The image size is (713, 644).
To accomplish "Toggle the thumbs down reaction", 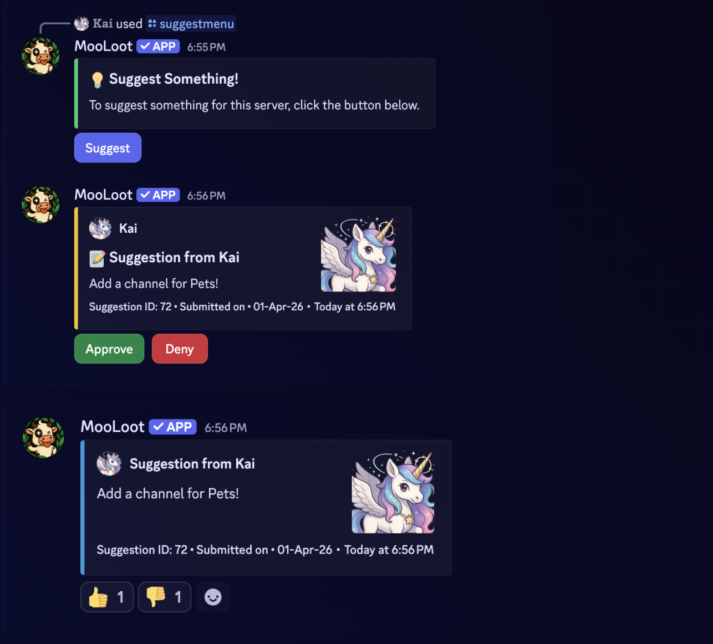I will 165,597.
